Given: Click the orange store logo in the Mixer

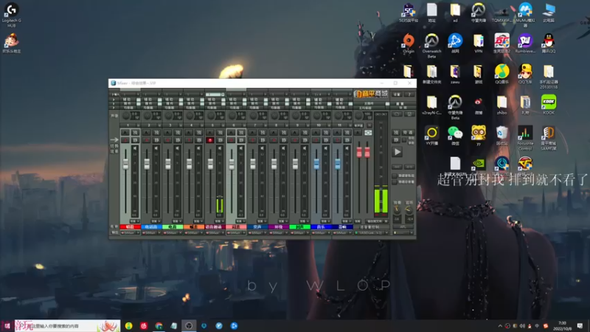Looking at the screenshot, I should coord(371,94).
